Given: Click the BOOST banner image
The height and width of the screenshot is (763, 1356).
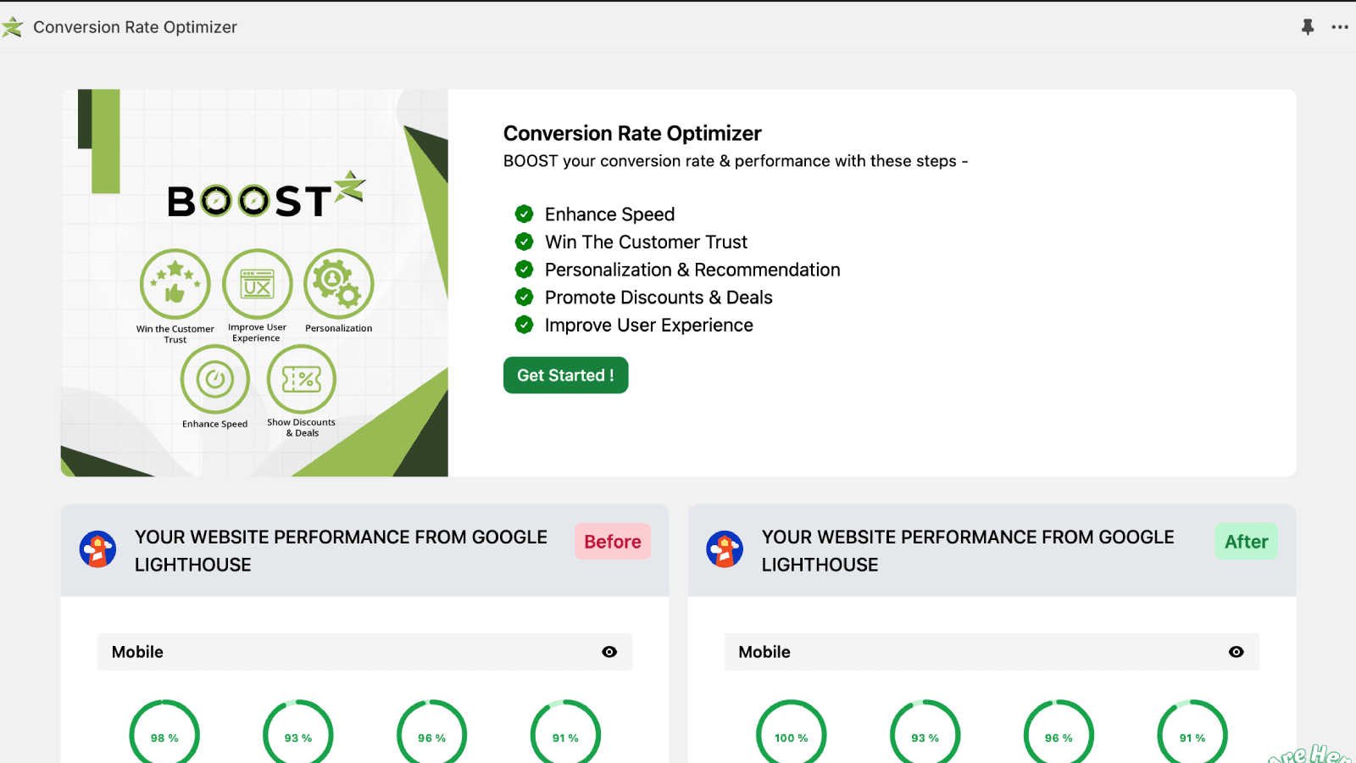Looking at the screenshot, I should click(253, 281).
